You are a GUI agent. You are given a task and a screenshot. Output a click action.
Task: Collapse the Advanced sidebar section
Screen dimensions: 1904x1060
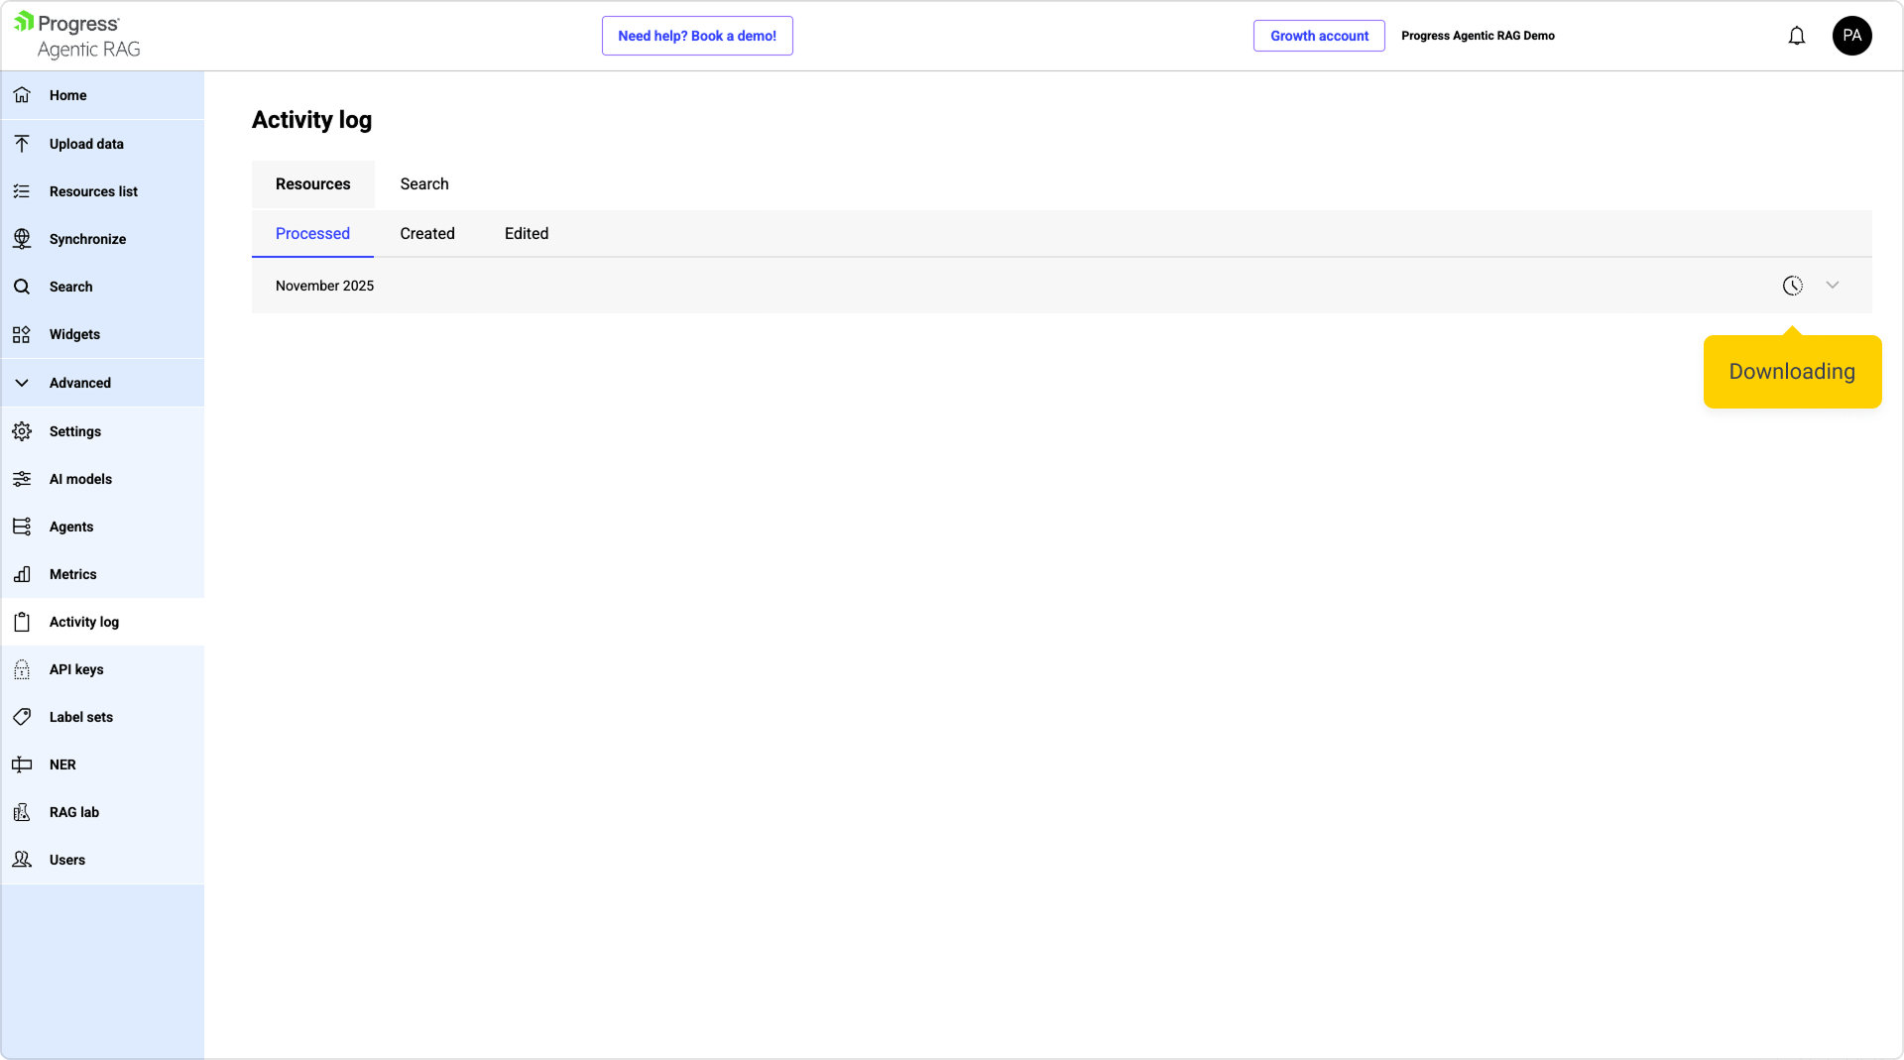pos(79,383)
